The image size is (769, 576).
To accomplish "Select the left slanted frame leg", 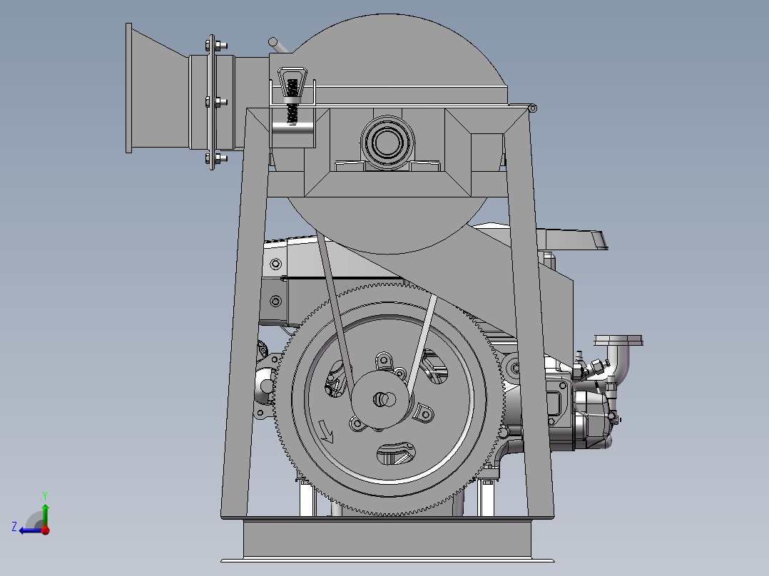I will 245,314.
